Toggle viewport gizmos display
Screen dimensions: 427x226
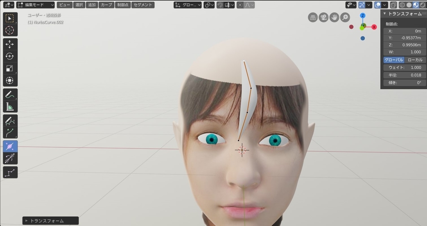[362, 5]
